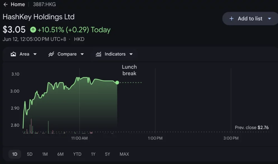278x164 pixels.
Task: Expand the Indicators arrow in chart toolbar
Action: 131,54
